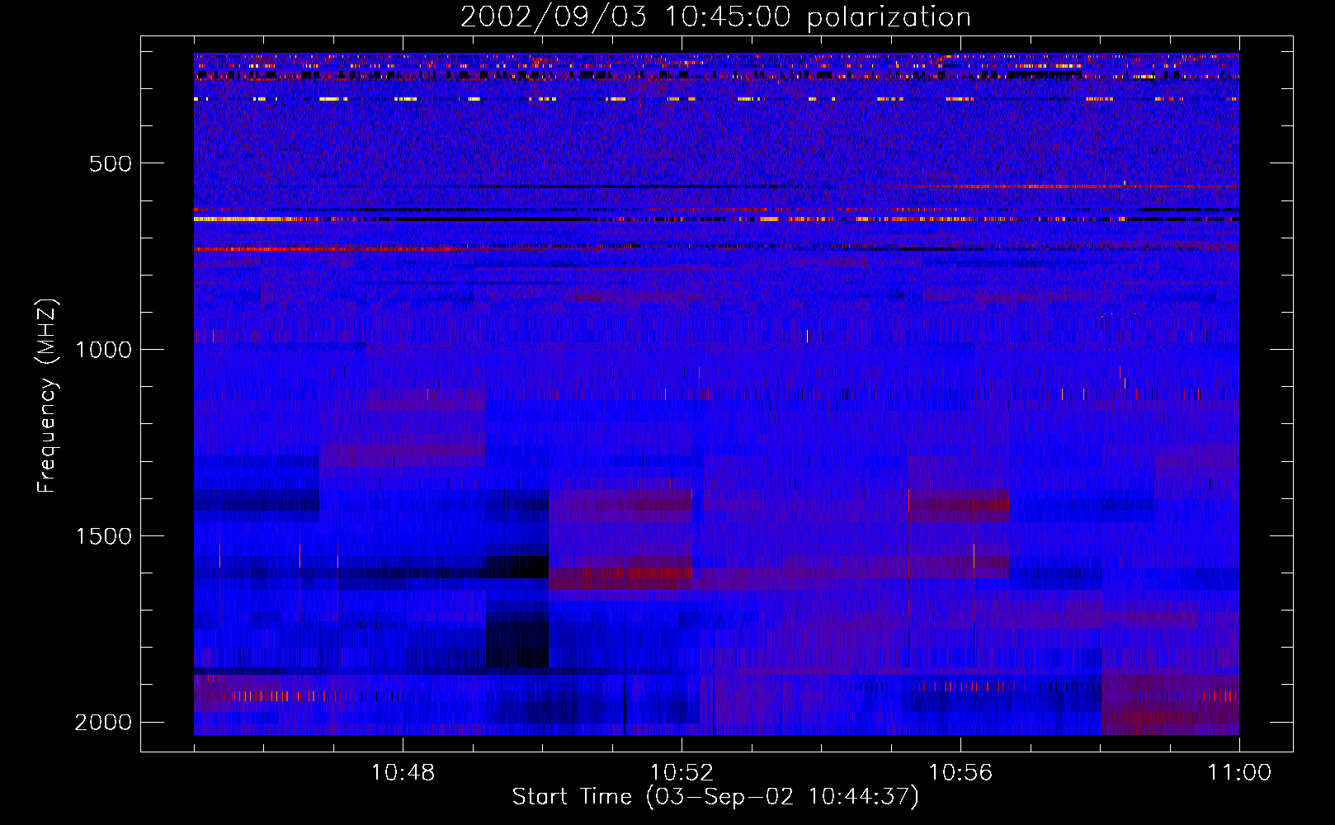1335x825 pixels.
Task: Click the 10:48 time tick label
Action: pyautogui.click(x=403, y=773)
